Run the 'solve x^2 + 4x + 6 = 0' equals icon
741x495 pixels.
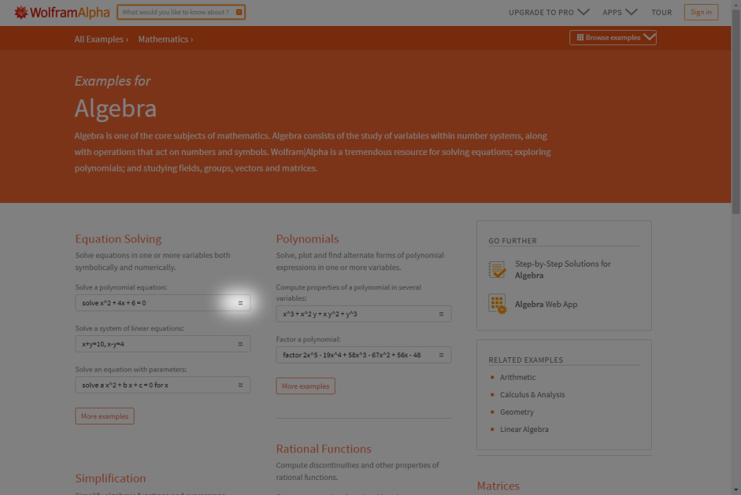240,303
